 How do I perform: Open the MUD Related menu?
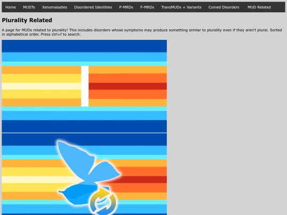pos(259,7)
